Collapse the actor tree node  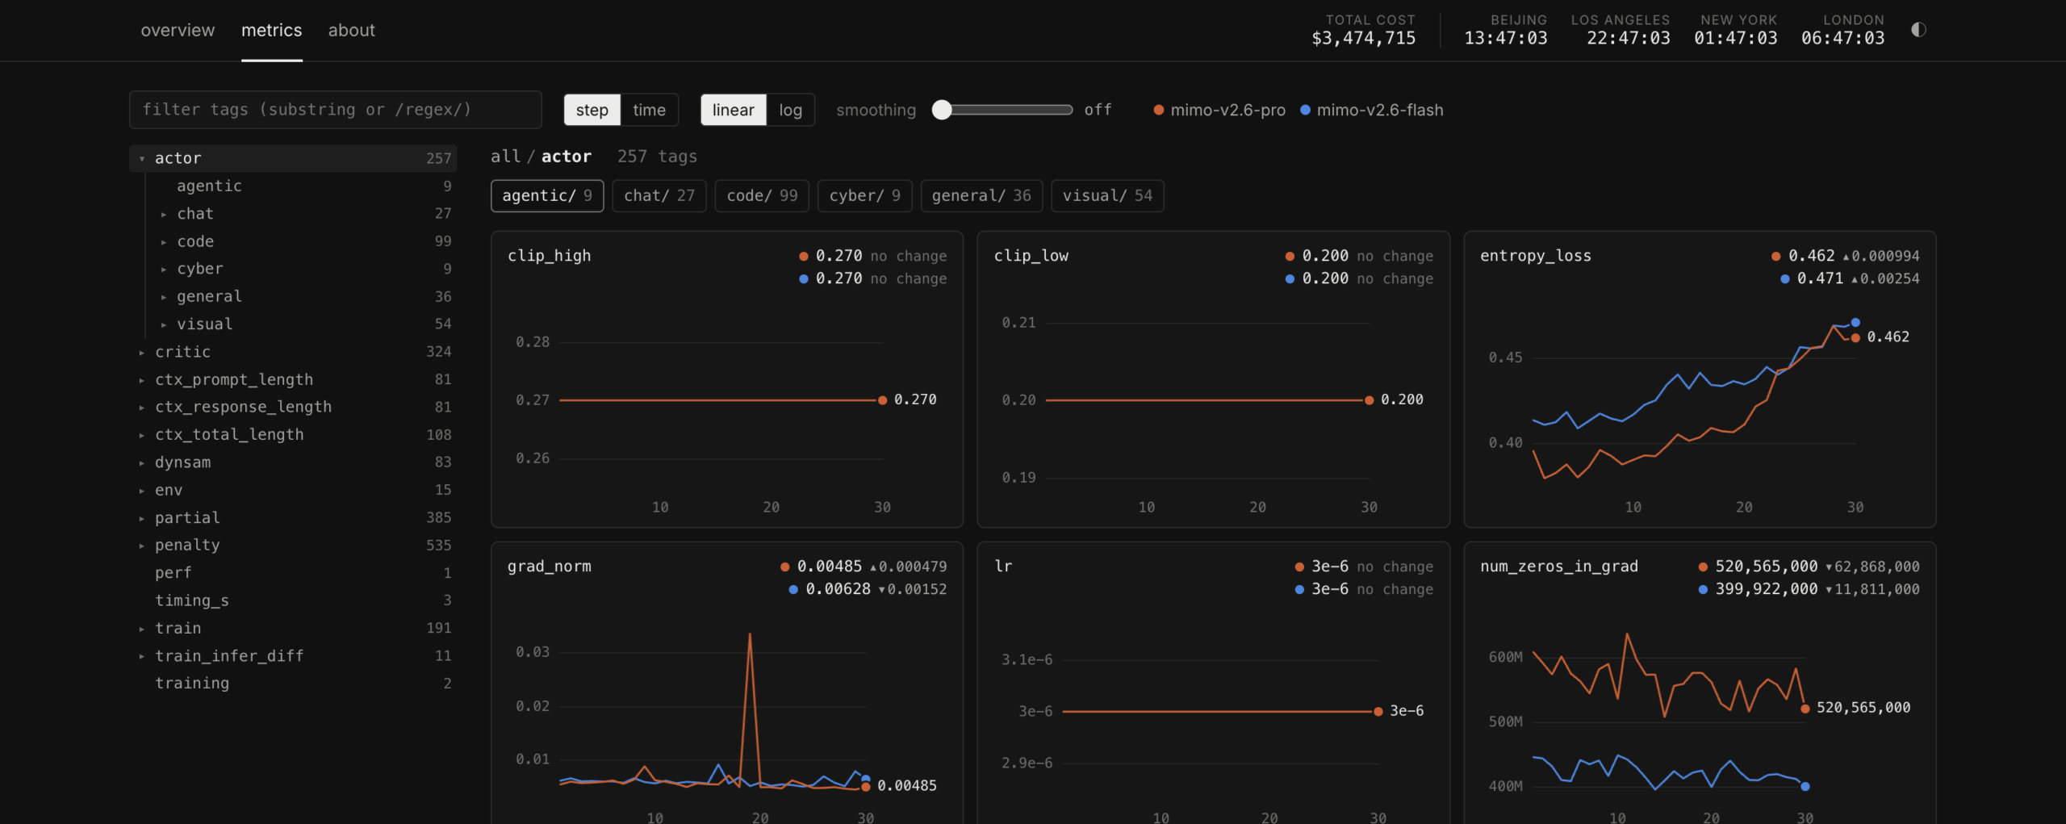point(142,159)
